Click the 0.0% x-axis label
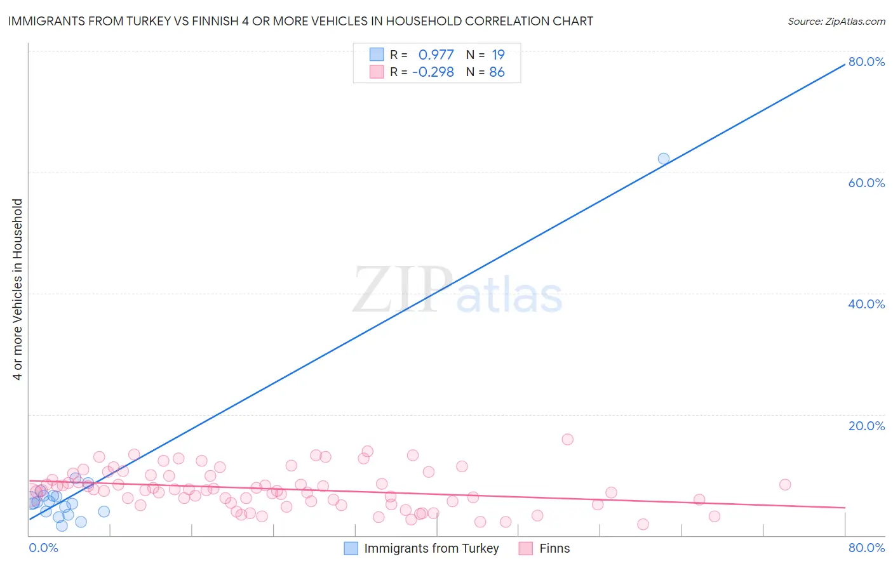This screenshot has height=566, width=893. click(x=43, y=548)
